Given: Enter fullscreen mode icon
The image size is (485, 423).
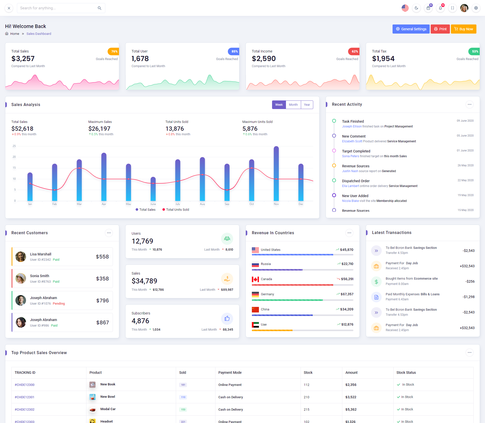Looking at the screenshot, I should point(452,8).
